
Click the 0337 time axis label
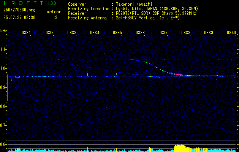click(x=163, y=32)
